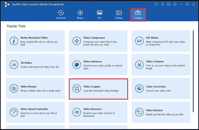
Task: Click the key register icon
Action: tap(163, 4)
